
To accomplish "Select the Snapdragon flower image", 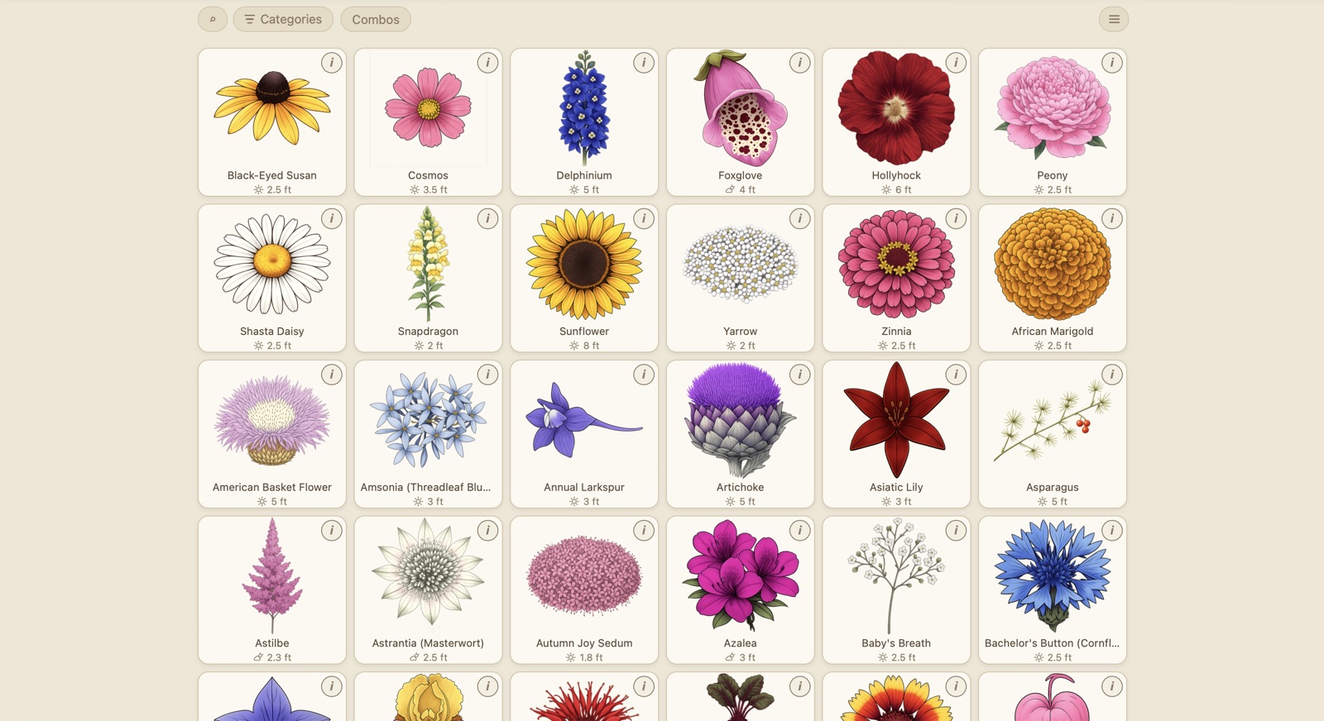I will [x=428, y=264].
